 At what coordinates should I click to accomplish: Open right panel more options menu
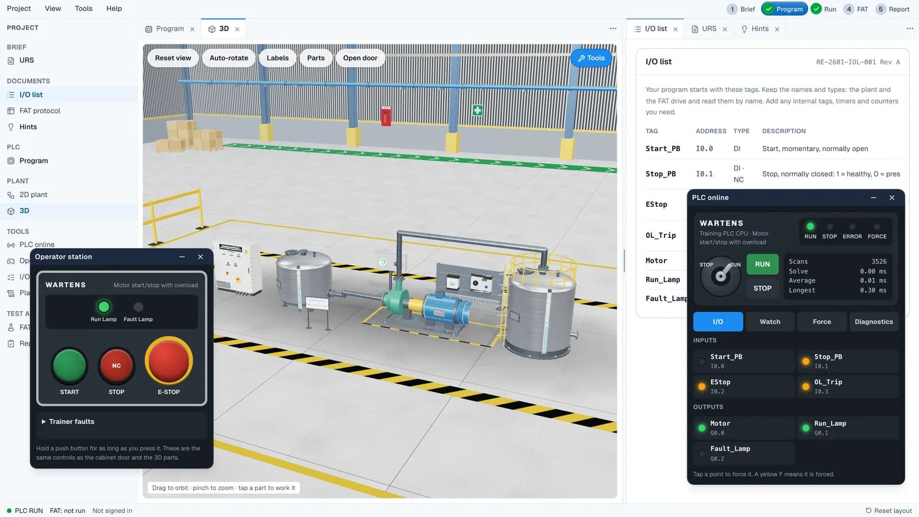click(x=910, y=29)
